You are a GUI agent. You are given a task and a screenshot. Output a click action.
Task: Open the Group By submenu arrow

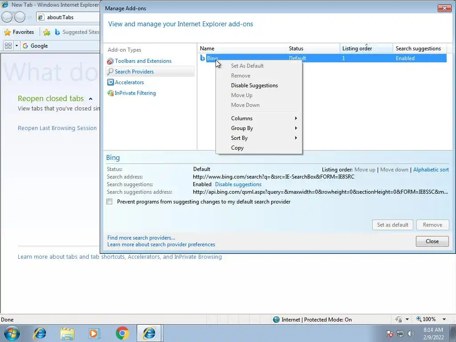click(296, 128)
